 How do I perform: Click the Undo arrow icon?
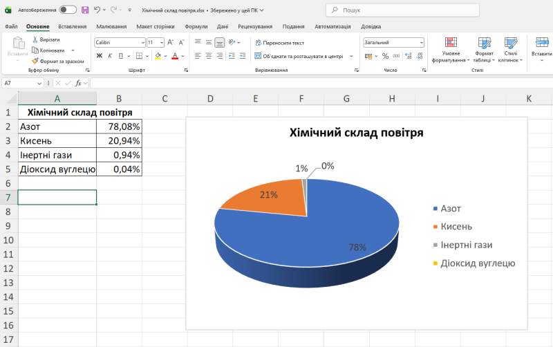[x=96, y=10]
